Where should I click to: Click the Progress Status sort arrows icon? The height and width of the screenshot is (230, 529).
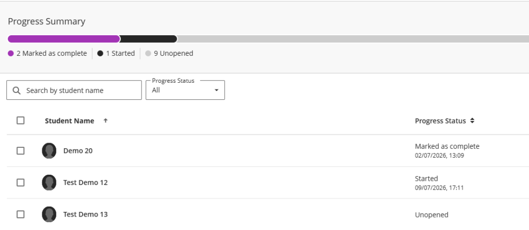tap(472, 120)
